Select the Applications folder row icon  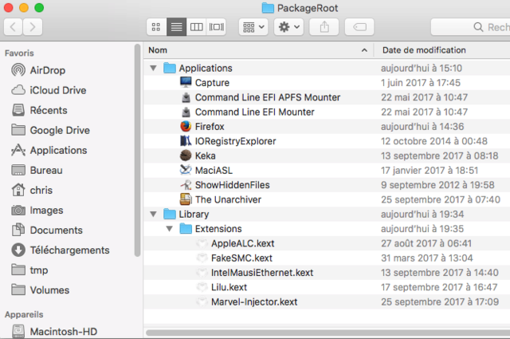170,68
